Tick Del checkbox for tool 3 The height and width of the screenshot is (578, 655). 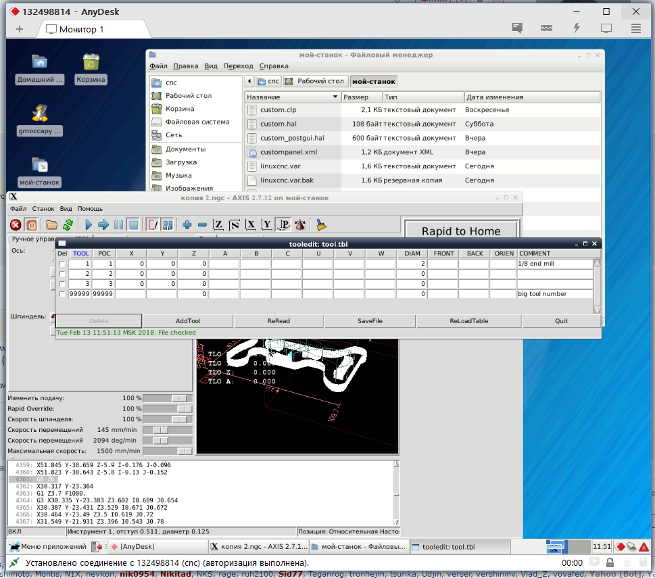click(x=62, y=284)
